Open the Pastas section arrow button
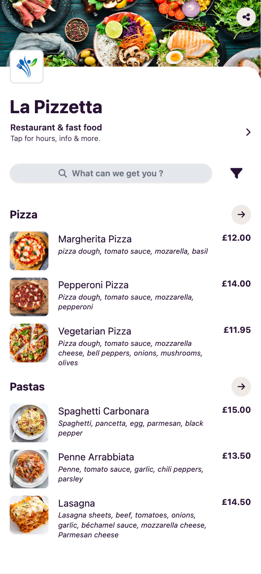This screenshot has width=261, height=574. click(241, 386)
